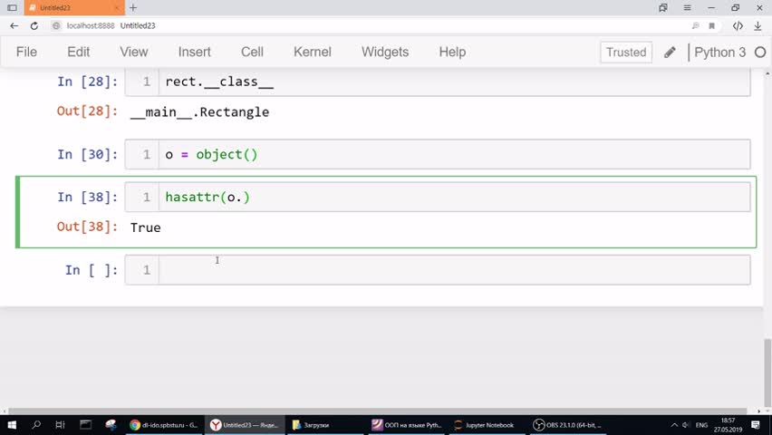Expand the system tray hidden icons chevron
This screenshot has height=435, width=772.
tap(674, 425)
